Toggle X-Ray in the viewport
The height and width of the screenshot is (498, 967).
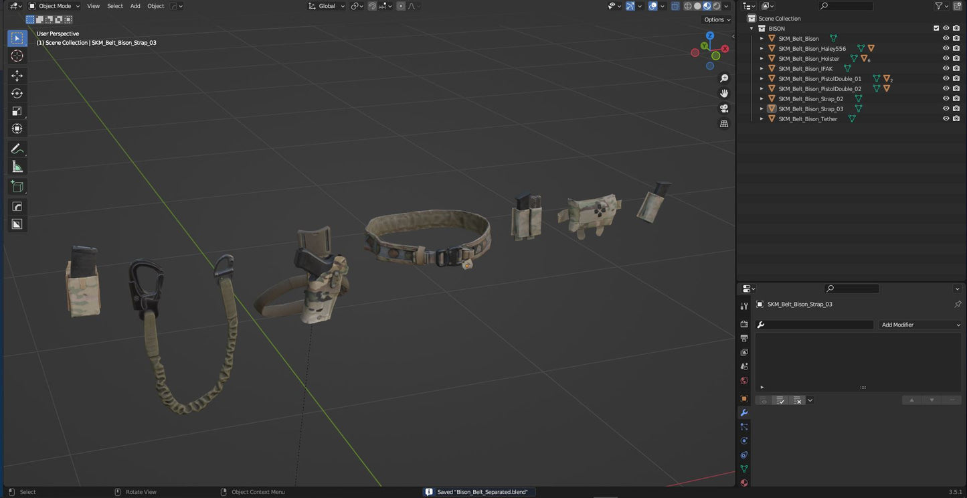[674, 5]
